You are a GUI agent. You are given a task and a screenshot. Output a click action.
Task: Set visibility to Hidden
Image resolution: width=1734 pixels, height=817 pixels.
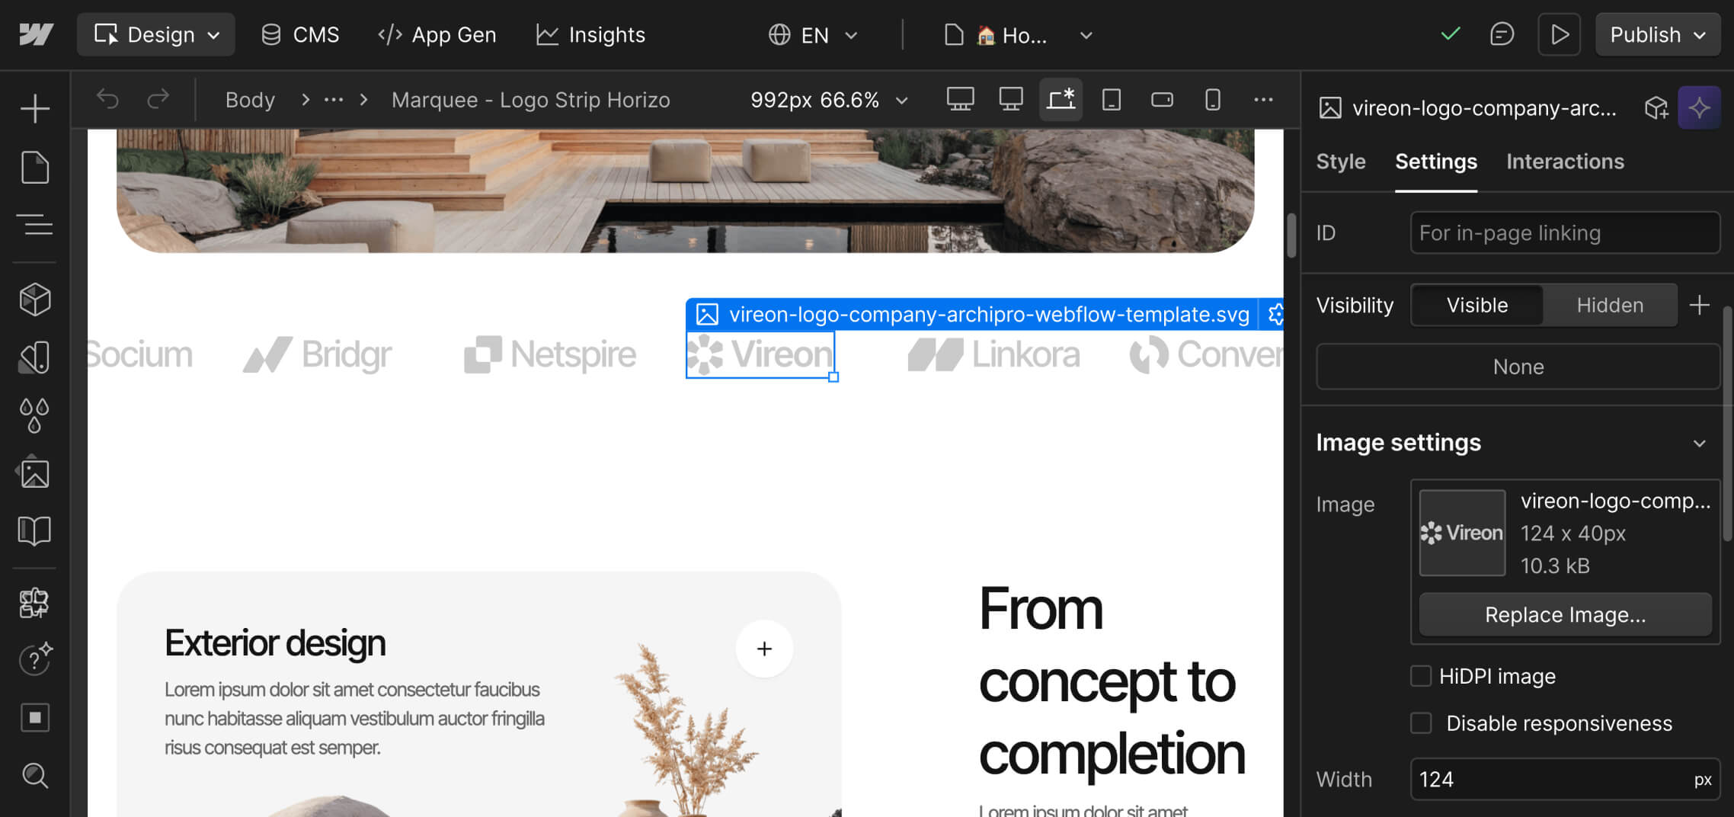point(1610,305)
